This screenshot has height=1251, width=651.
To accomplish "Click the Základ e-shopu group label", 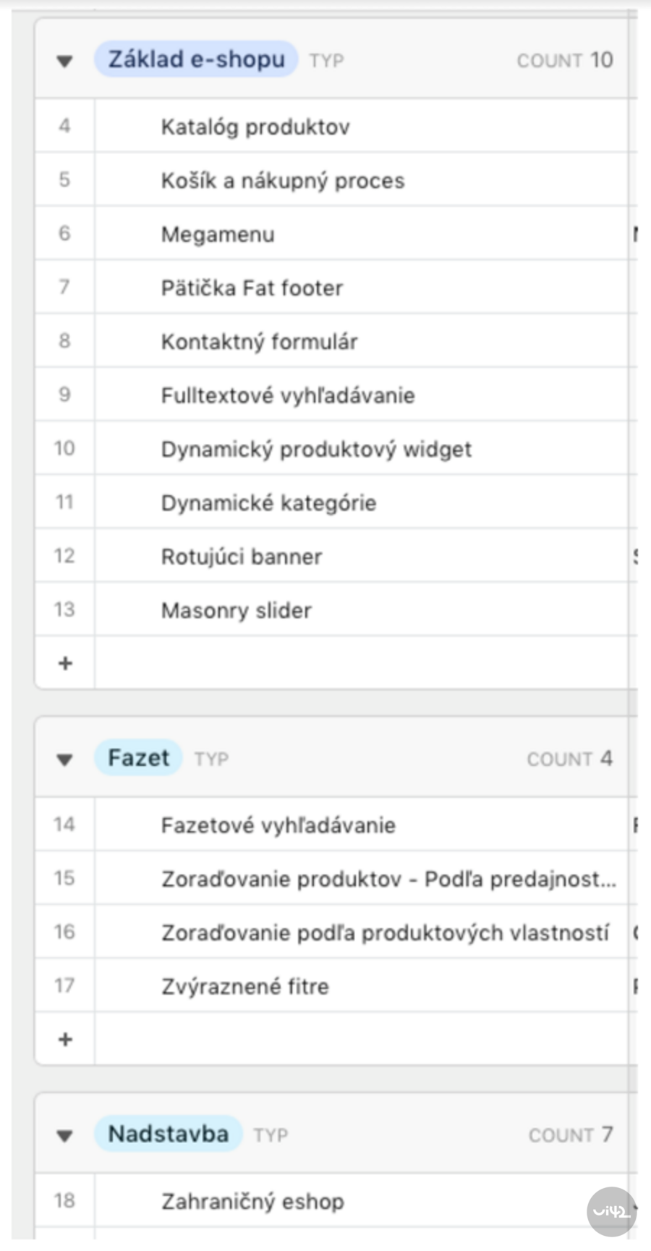I will click(197, 59).
